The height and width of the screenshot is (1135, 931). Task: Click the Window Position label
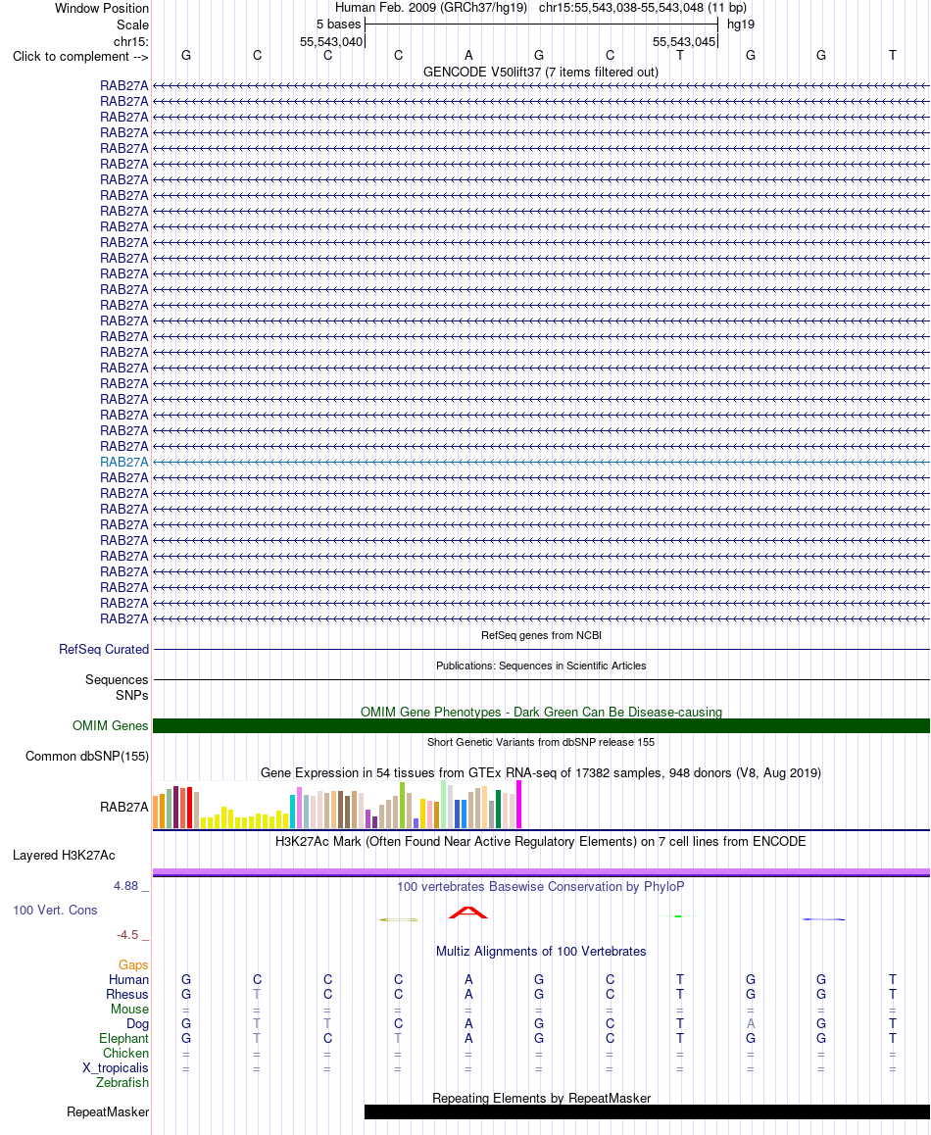tap(102, 9)
